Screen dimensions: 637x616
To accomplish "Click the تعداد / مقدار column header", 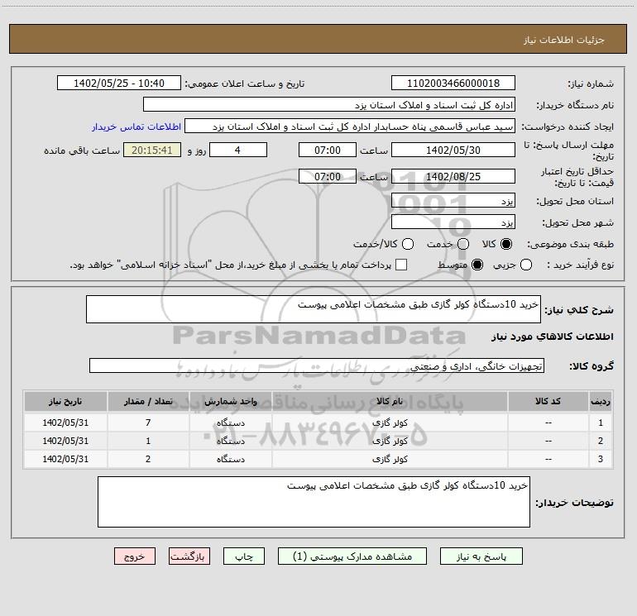I will (148, 402).
